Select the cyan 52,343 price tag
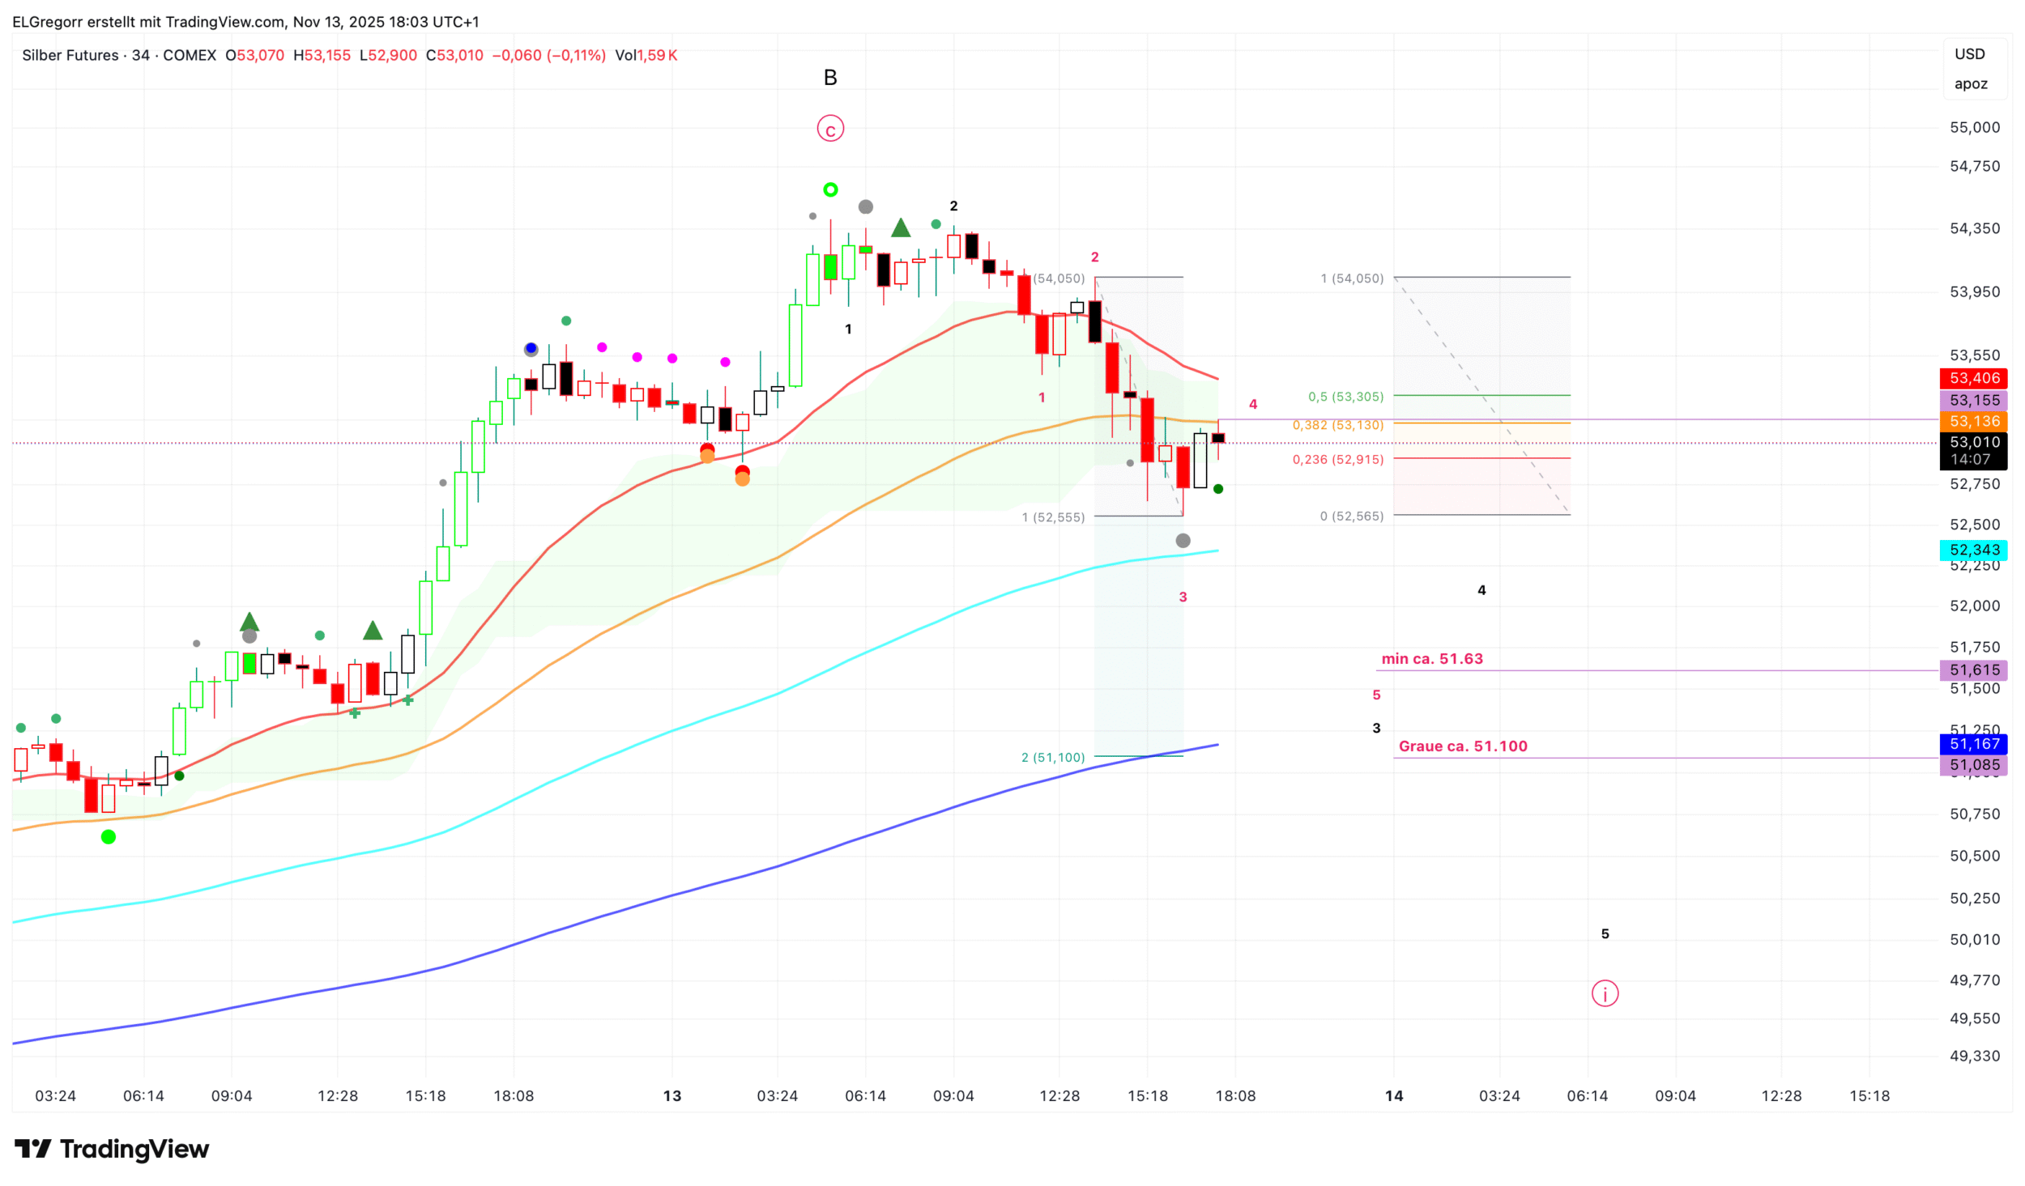The width and height of the screenshot is (2025, 1186). (1973, 550)
